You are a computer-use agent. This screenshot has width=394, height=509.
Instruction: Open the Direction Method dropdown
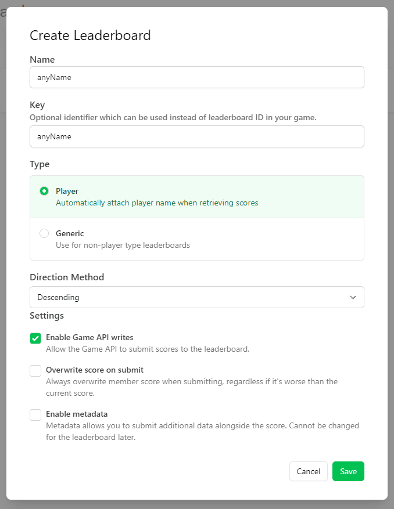[x=196, y=297]
